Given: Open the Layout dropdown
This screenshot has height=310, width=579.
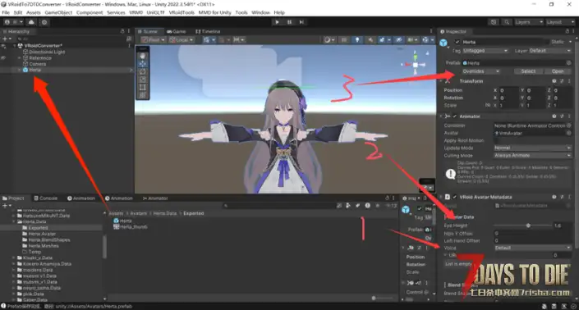Looking at the screenshot, I should [560, 22].
